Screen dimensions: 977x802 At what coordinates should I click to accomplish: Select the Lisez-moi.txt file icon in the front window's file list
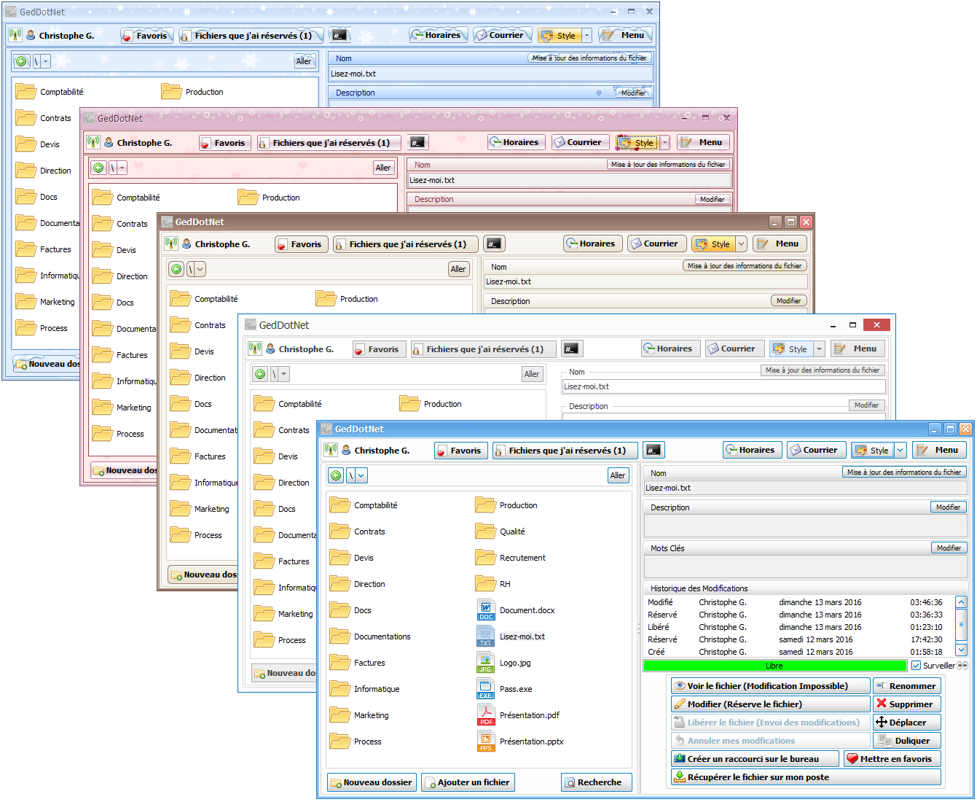486,636
